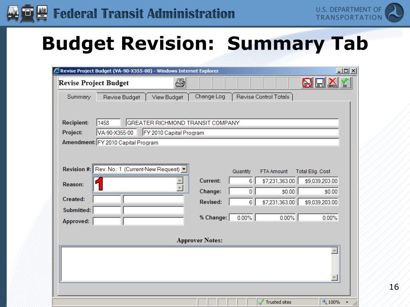The width and height of the screenshot is (410, 307).
Task: Close the Revise Project Budget window
Action: pyautogui.click(x=353, y=71)
